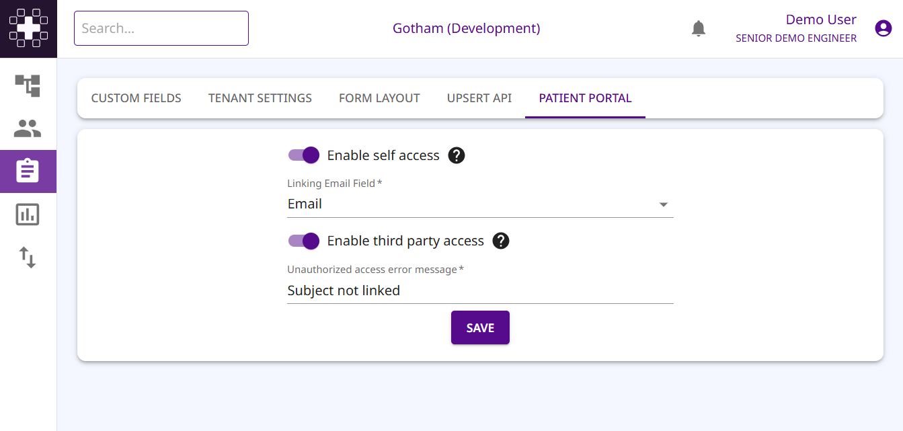Toggle the Enable self access switch
The image size is (903, 431).
[x=304, y=155]
